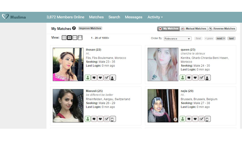Open Messages from the top navigation
The width and height of the screenshot is (242, 141).
pyautogui.click(x=134, y=17)
